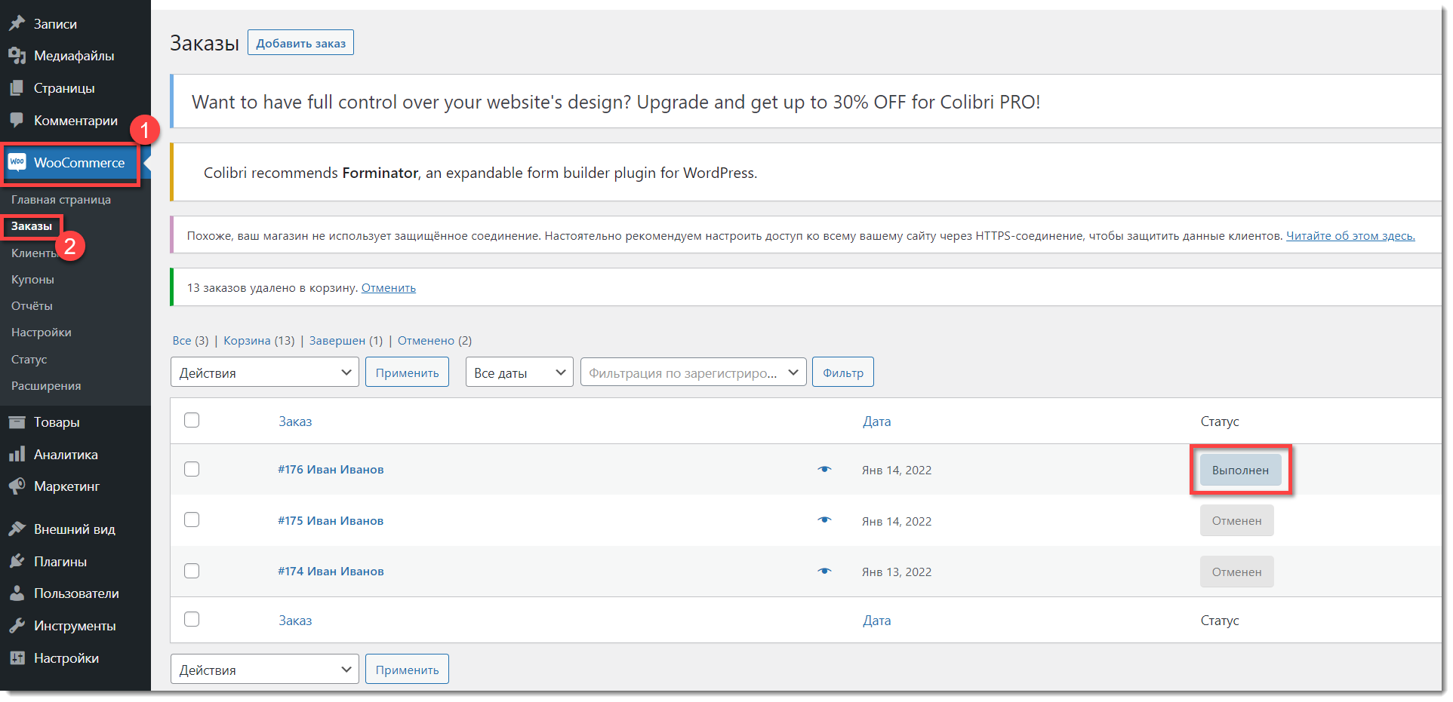The width and height of the screenshot is (1453, 702).
Task: Click the Маркетинг megaphone icon
Action: 17,486
